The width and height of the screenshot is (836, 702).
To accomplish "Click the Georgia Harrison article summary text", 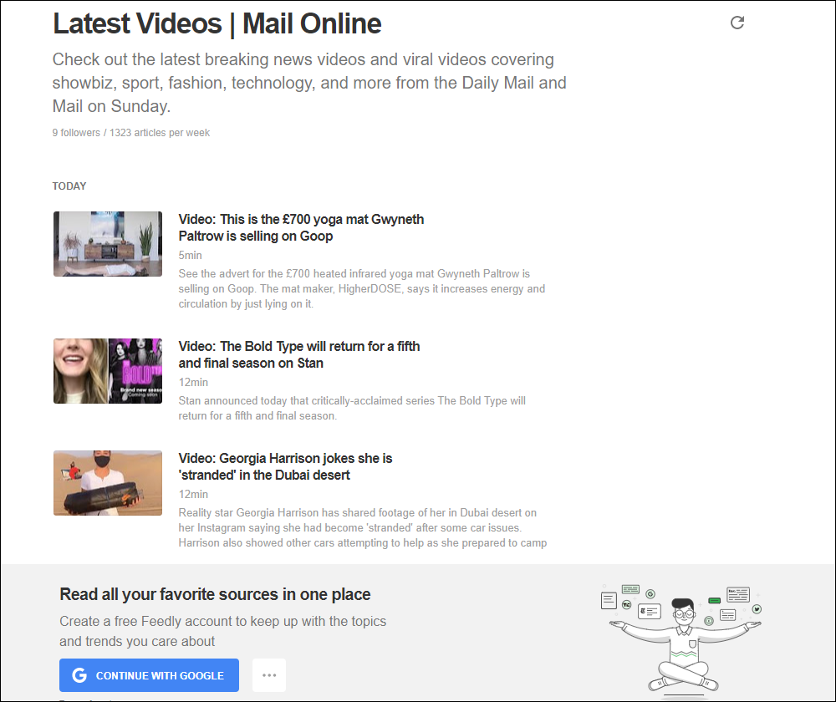I will pyautogui.click(x=363, y=527).
